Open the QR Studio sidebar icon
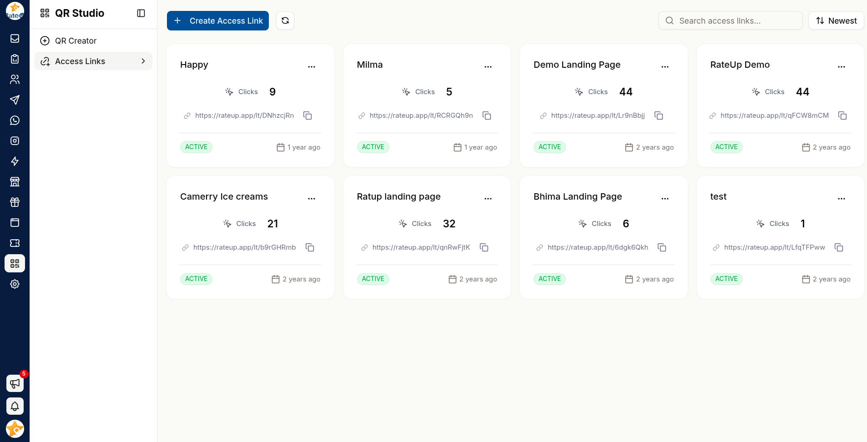This screenshot has width=867, height=442. (x=15, y=264)
